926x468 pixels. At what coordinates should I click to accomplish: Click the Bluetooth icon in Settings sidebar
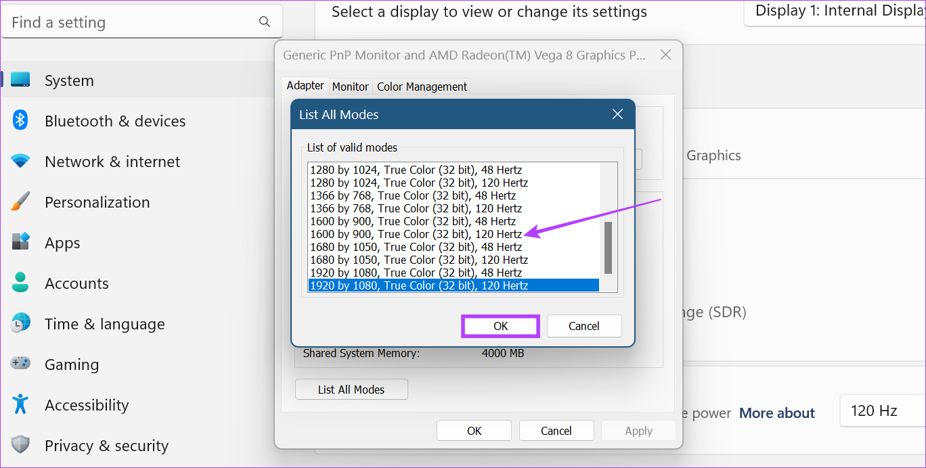pos(20,120)
